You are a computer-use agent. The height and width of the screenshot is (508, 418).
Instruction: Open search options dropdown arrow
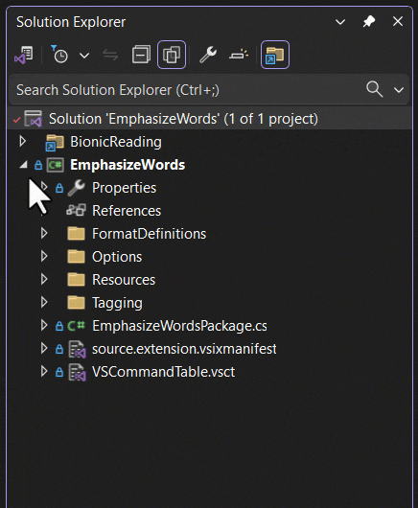click(399, 90)
